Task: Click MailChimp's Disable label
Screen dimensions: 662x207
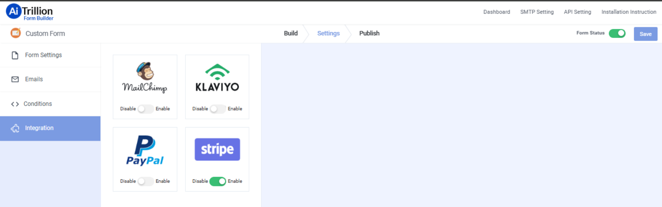Action: click(128, 109)
